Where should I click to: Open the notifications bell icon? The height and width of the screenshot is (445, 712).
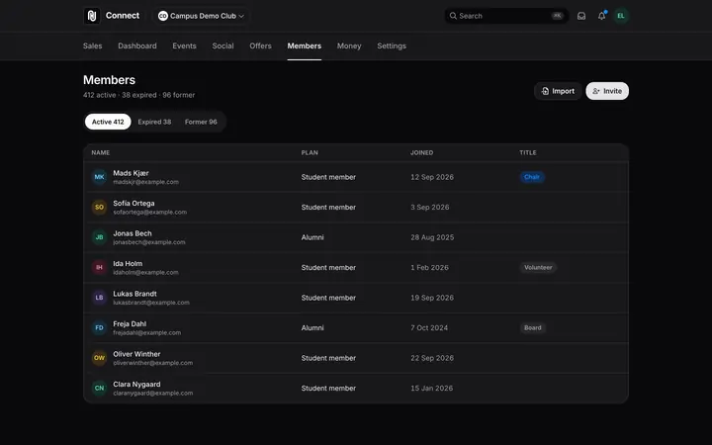pos(601,16)
